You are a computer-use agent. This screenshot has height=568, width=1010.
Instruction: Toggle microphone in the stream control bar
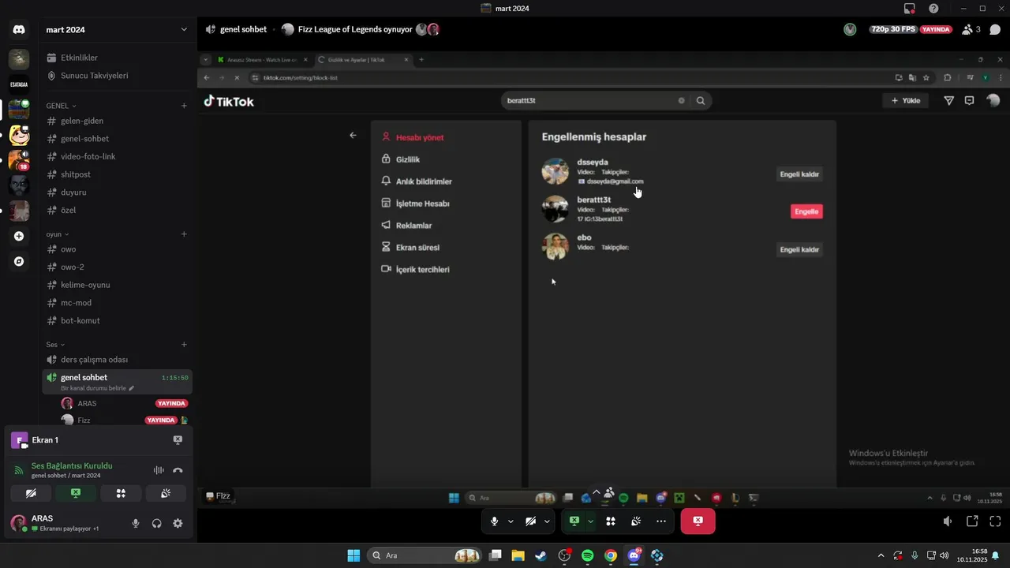coord(495,521)
